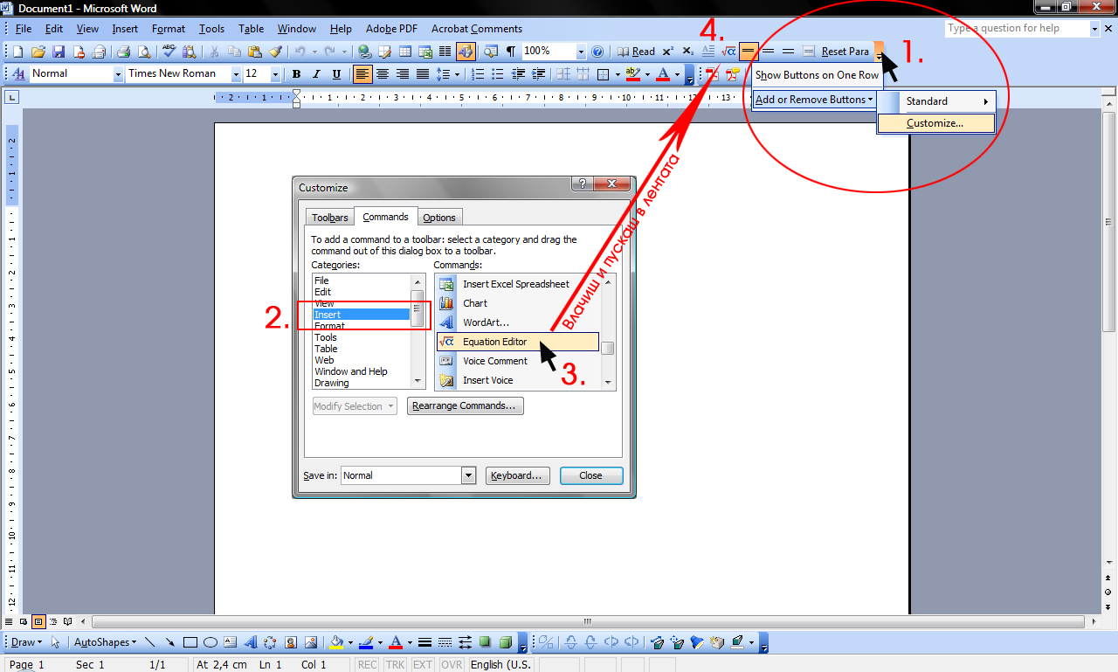Insert a hyperlink using the globe icon
1118x672 pixels.
point(364,52)
